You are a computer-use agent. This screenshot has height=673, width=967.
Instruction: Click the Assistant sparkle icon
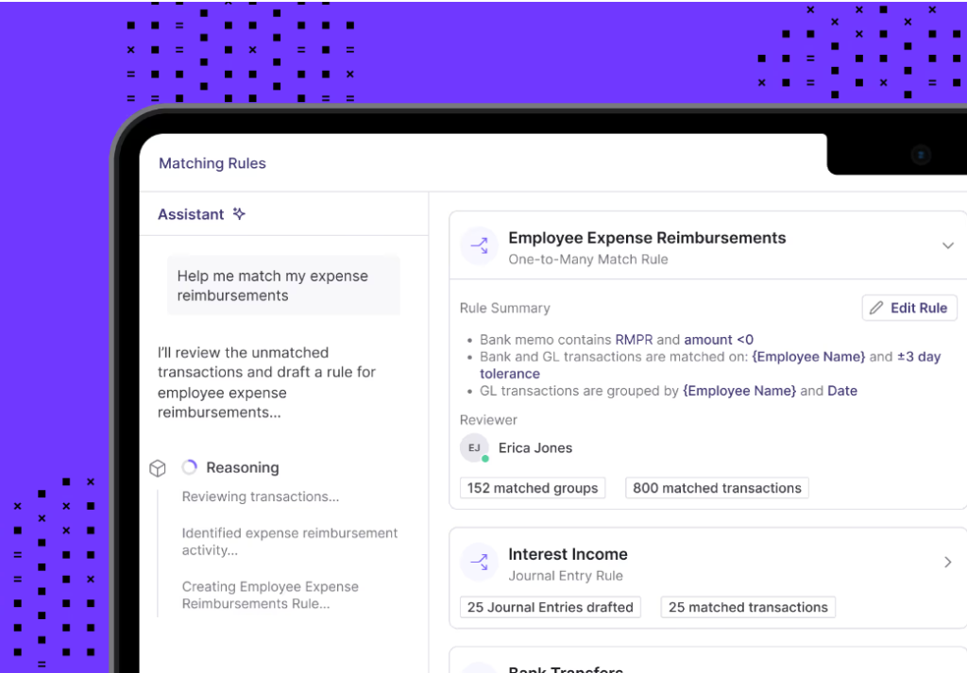click(239, 214)
